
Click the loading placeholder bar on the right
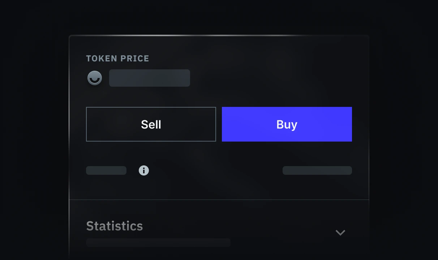317,170
